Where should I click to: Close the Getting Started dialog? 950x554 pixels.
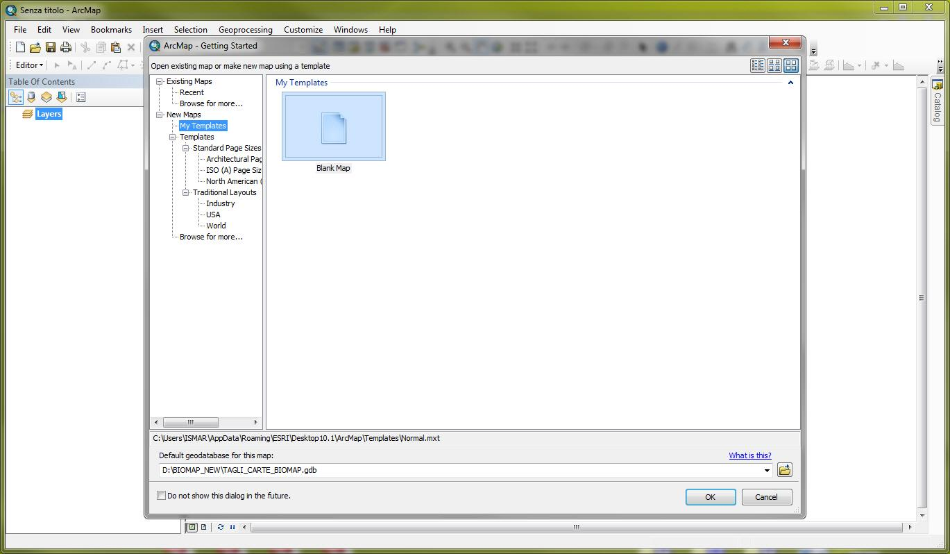point(786,43)
